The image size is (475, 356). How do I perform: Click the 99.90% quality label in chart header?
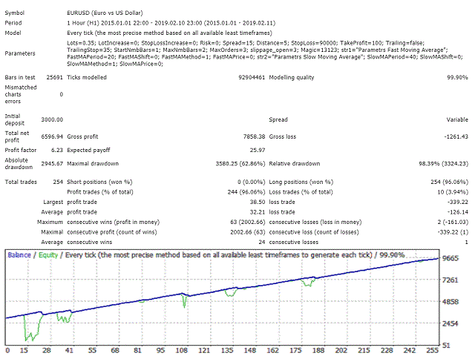coord(393,255)
